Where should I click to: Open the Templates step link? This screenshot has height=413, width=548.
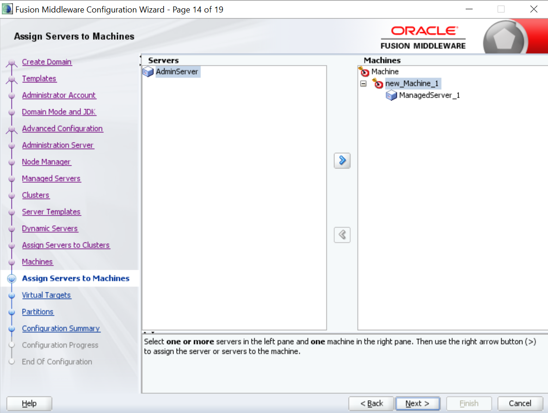tap(39, 79)
